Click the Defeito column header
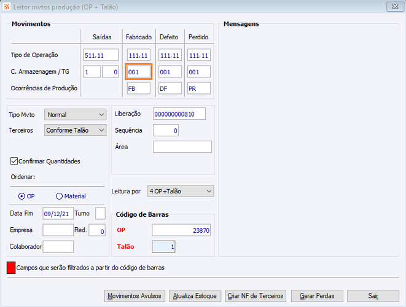This screenshot has height=307, width=406. (169, 37)
